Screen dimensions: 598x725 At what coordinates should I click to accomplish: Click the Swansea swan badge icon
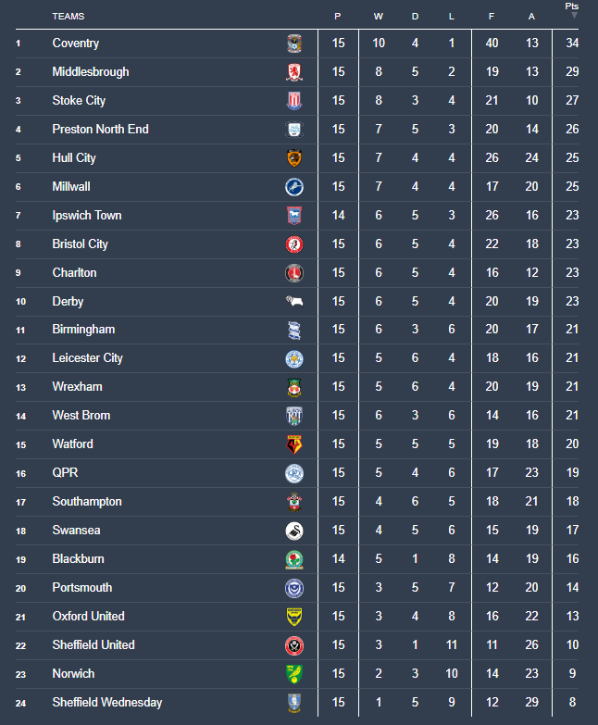tap(294, 531)
